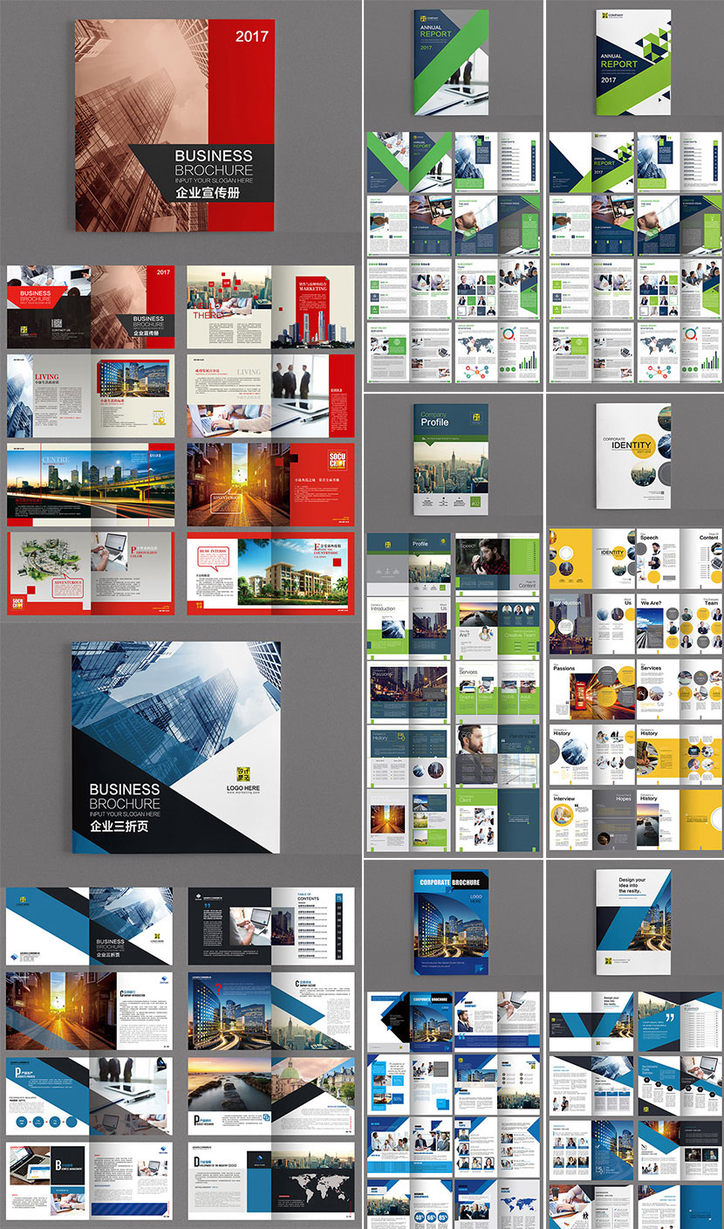
Task: Open the Corporate Brochure spread with suited man portrait
Action: [497, 1021]
